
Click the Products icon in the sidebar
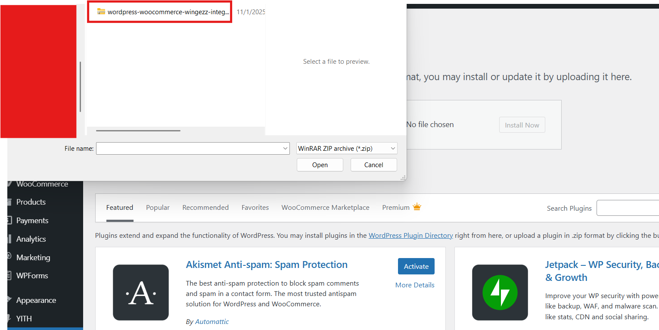9,202
